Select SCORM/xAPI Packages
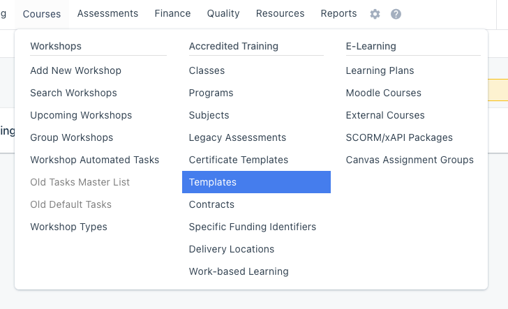 pos(399,137)
